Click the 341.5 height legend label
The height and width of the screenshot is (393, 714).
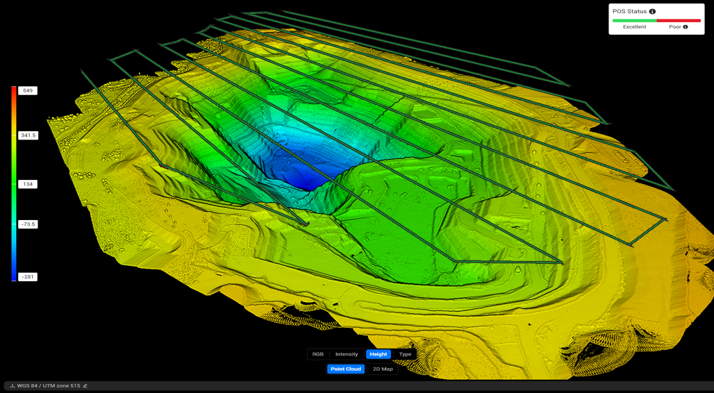(x=28, y=135)
